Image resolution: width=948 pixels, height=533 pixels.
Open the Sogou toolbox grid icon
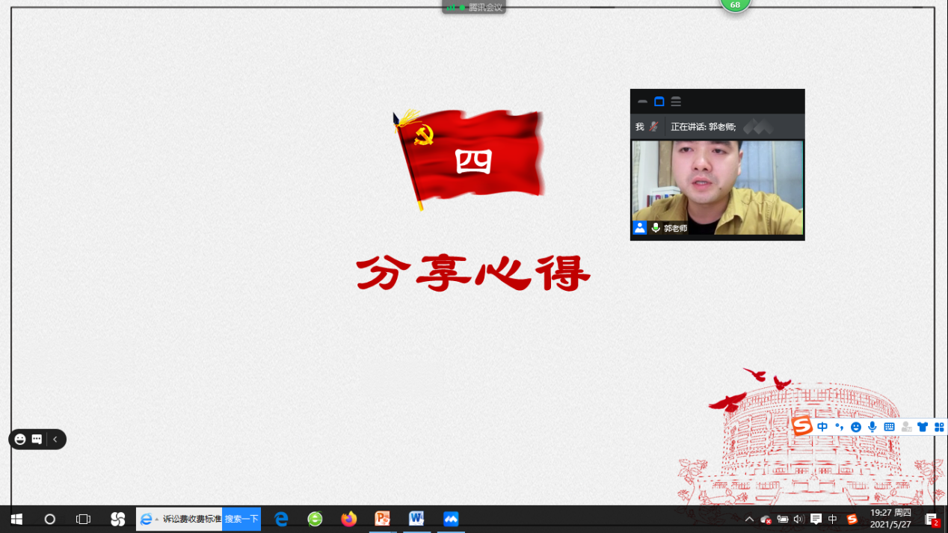click(x=939, y=427)
